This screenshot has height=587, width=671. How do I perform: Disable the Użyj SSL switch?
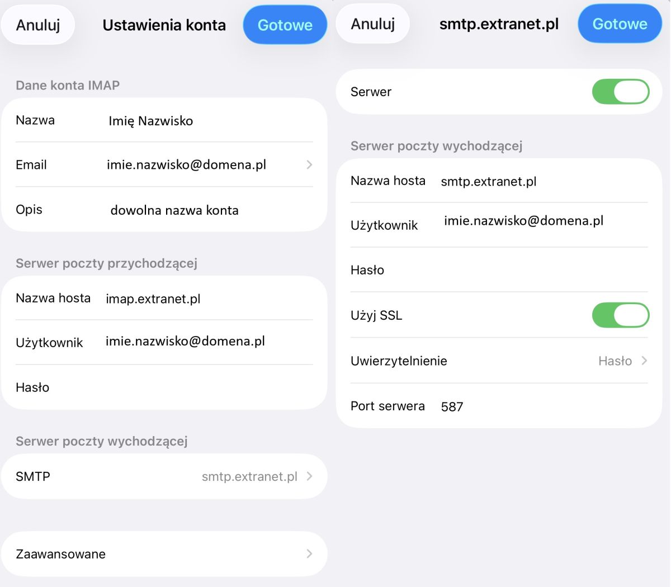click(620, 315)
